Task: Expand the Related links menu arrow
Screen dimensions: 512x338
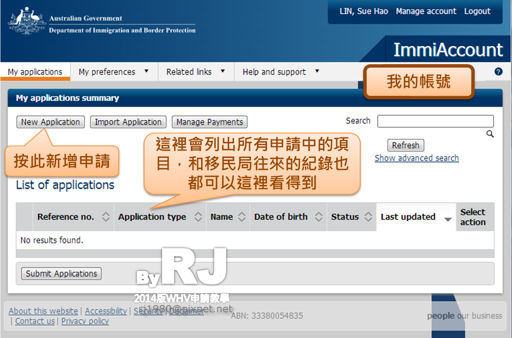Action: pyautogui.click(x=223, y=71)
